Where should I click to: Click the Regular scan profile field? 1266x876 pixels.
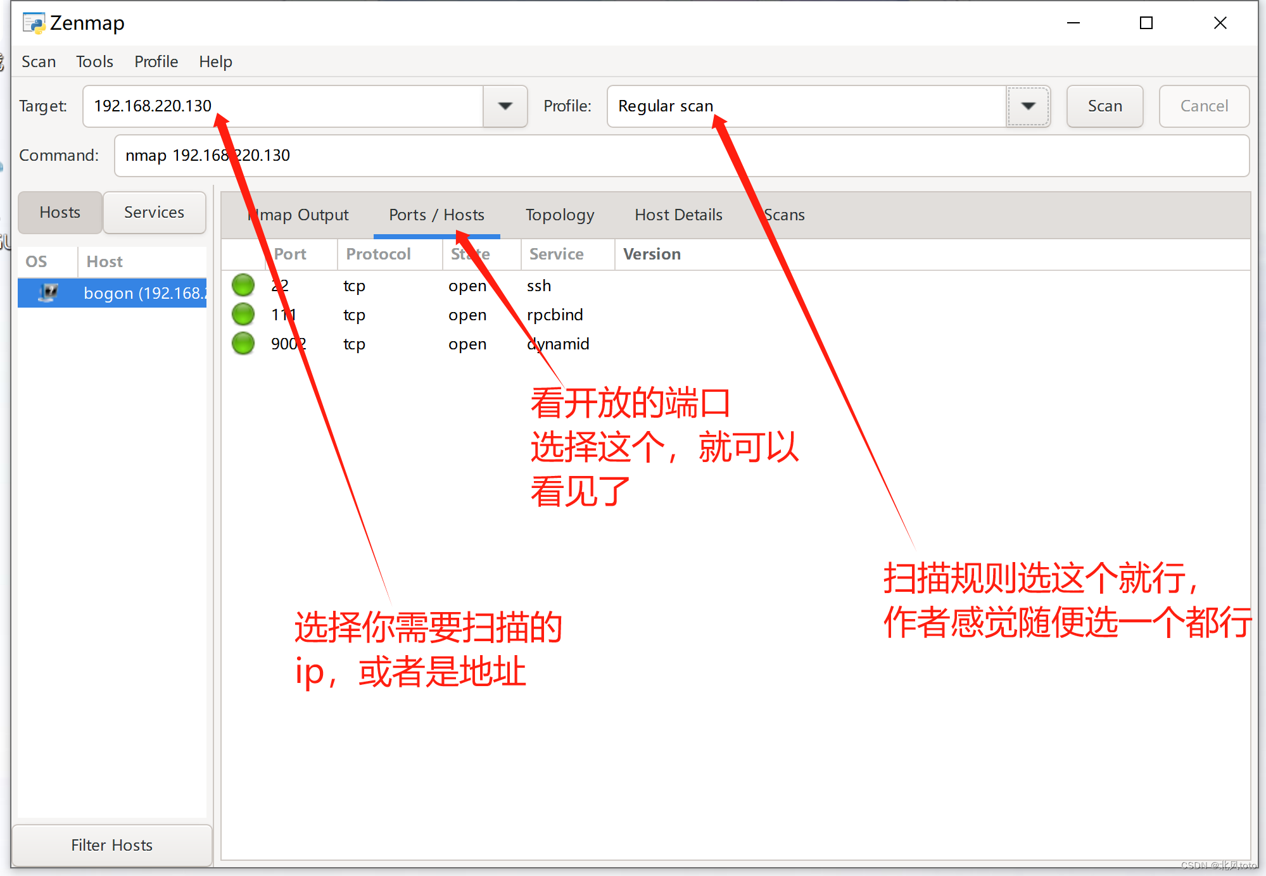coord(807,106)
